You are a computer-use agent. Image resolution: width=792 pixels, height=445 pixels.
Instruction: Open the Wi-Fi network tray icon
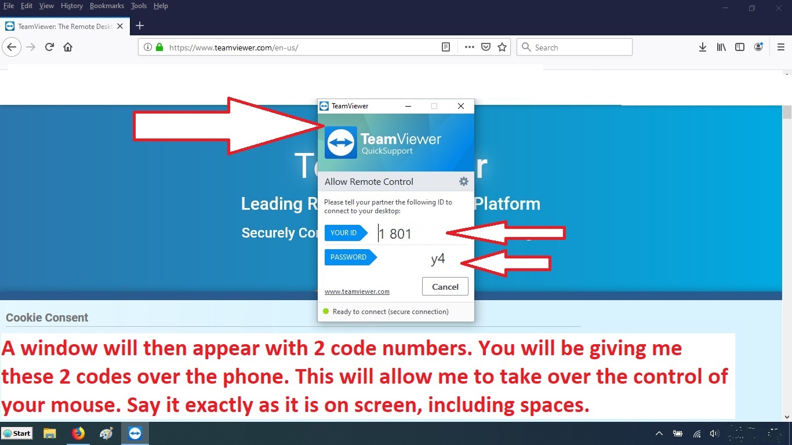pos(697,433)
